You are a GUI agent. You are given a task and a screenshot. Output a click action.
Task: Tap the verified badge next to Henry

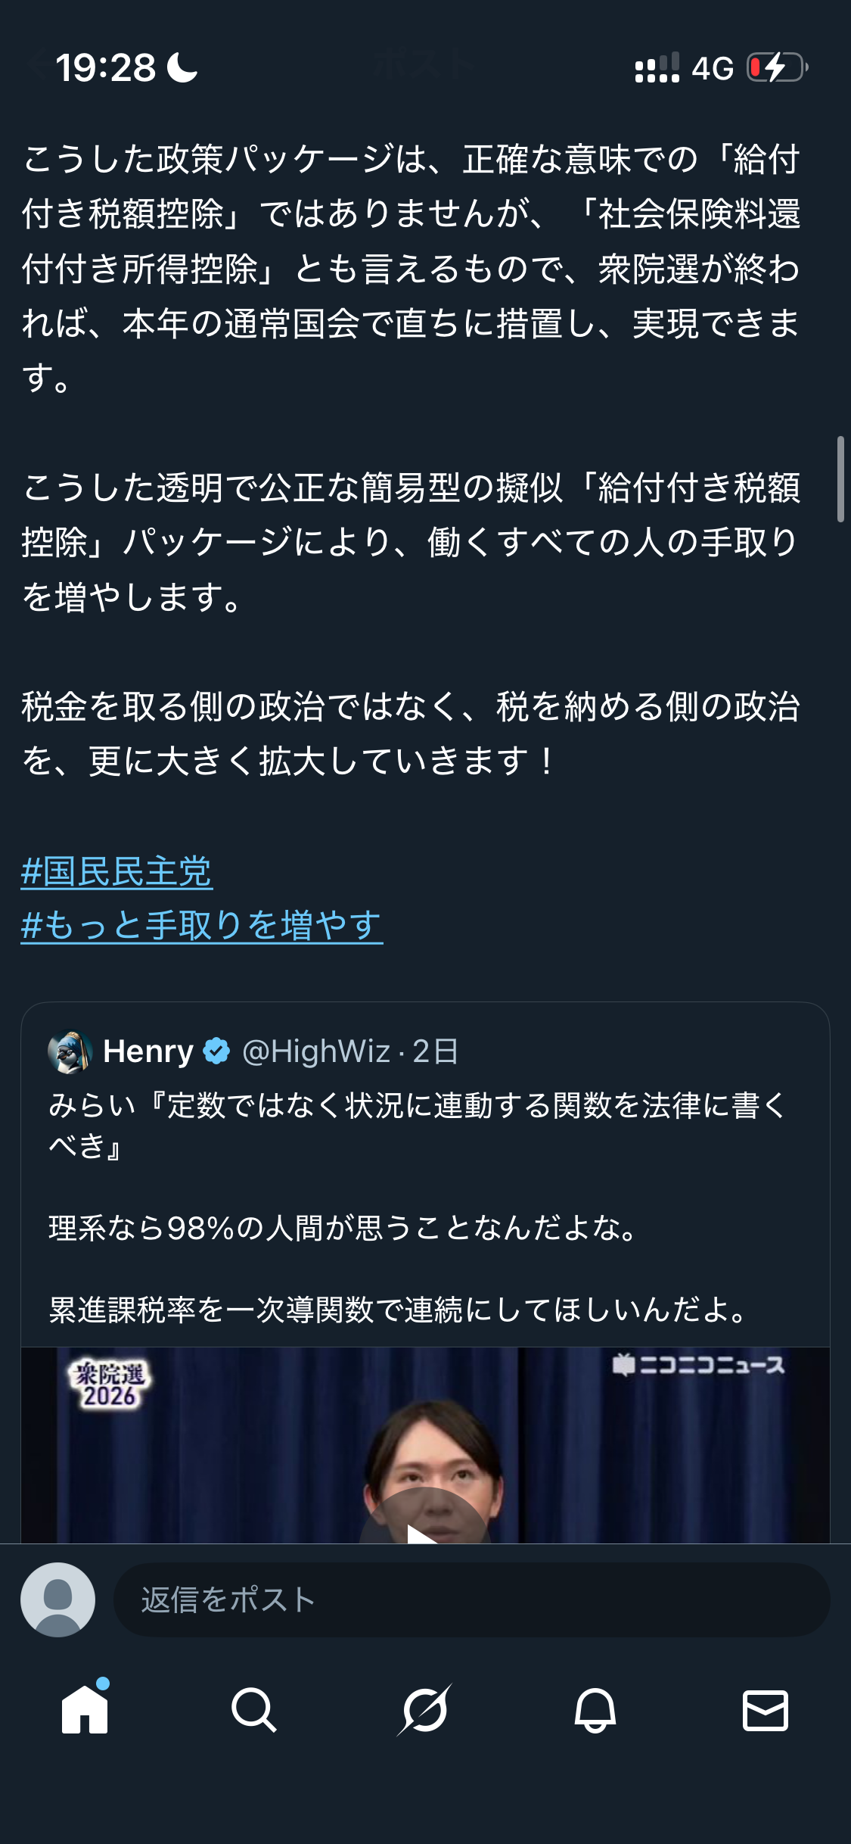point(216,1051)
